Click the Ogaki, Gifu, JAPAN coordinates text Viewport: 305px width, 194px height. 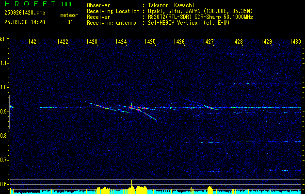pyautogui.click(x=200, y=11)
